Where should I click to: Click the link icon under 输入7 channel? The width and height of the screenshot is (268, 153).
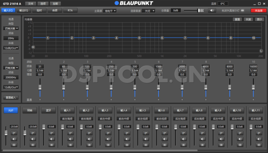pyautogui.click(x=183, y=145)
